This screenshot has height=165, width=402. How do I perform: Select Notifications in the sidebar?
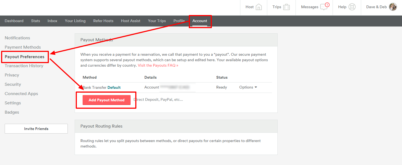tap(17, 38)
